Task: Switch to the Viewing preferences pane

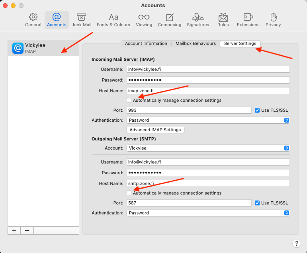Action: tap(144, 20)
